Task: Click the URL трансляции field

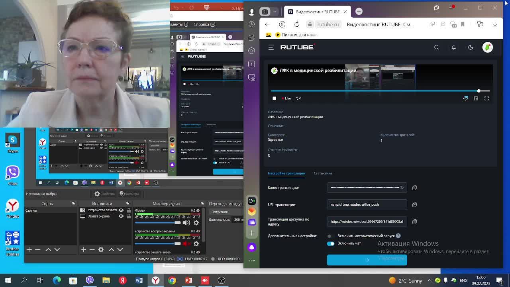Action: point(367,204)
